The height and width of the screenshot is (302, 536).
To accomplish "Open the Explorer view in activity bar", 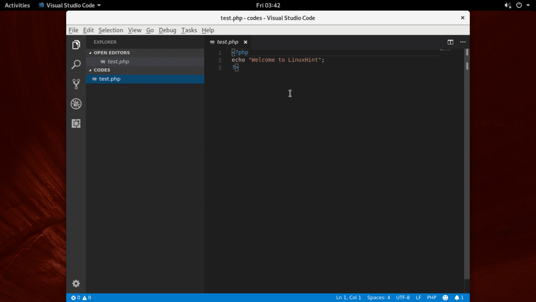I will point(76,45).
